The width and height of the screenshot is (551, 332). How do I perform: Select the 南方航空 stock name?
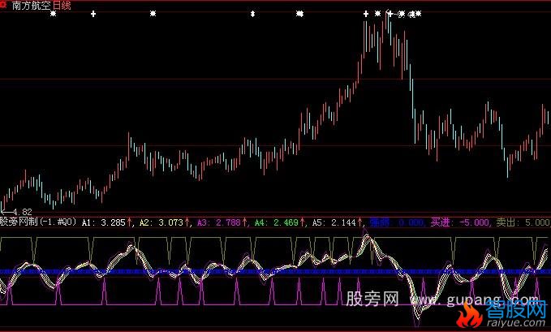pyautogui.click(x=32, y=5)
